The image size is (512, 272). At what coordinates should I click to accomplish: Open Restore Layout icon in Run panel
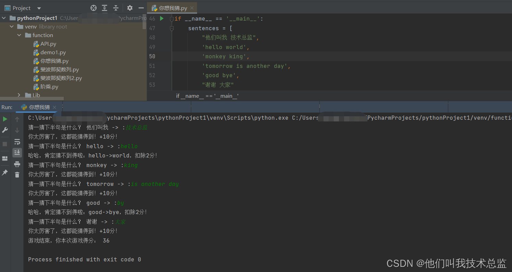5,158
